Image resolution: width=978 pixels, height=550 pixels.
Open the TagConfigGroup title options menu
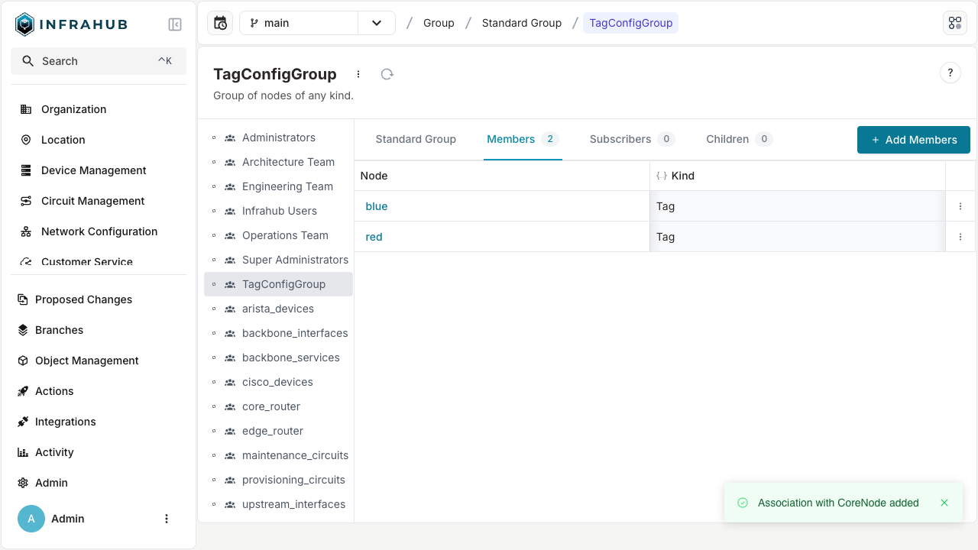point(358,74)
